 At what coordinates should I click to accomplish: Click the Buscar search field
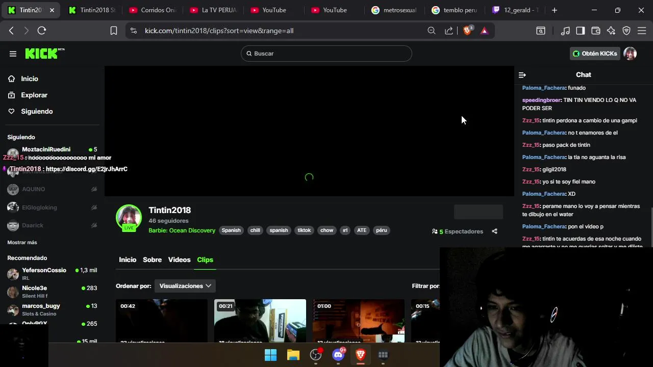point(326,54)
